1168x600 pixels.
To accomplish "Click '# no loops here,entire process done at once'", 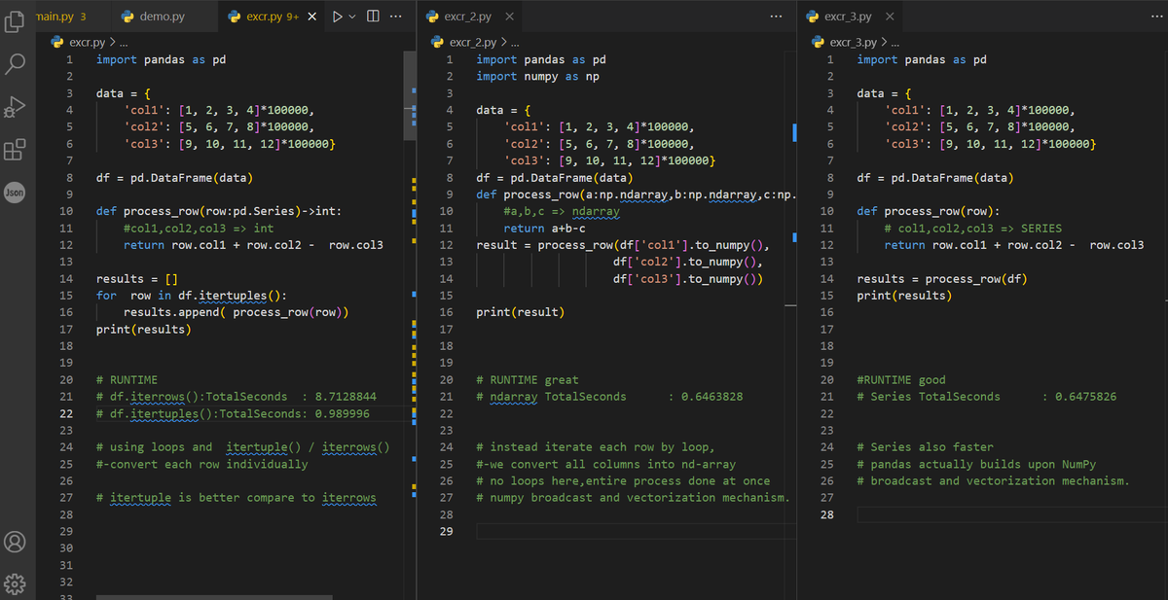I will point(623,481).
